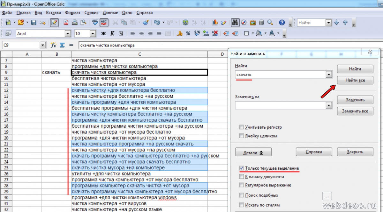Export directly as PDF
This screenshot has width=383, height=212.
(66, 23)
